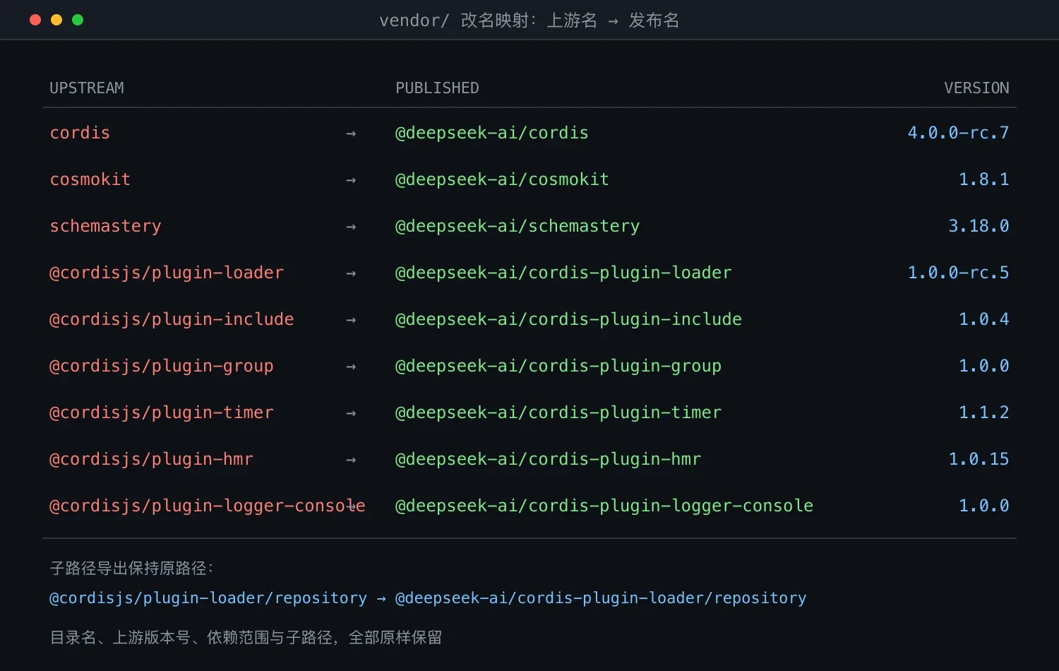
Task: Click the PUBLISHED column header
Action: click(437, 88)
